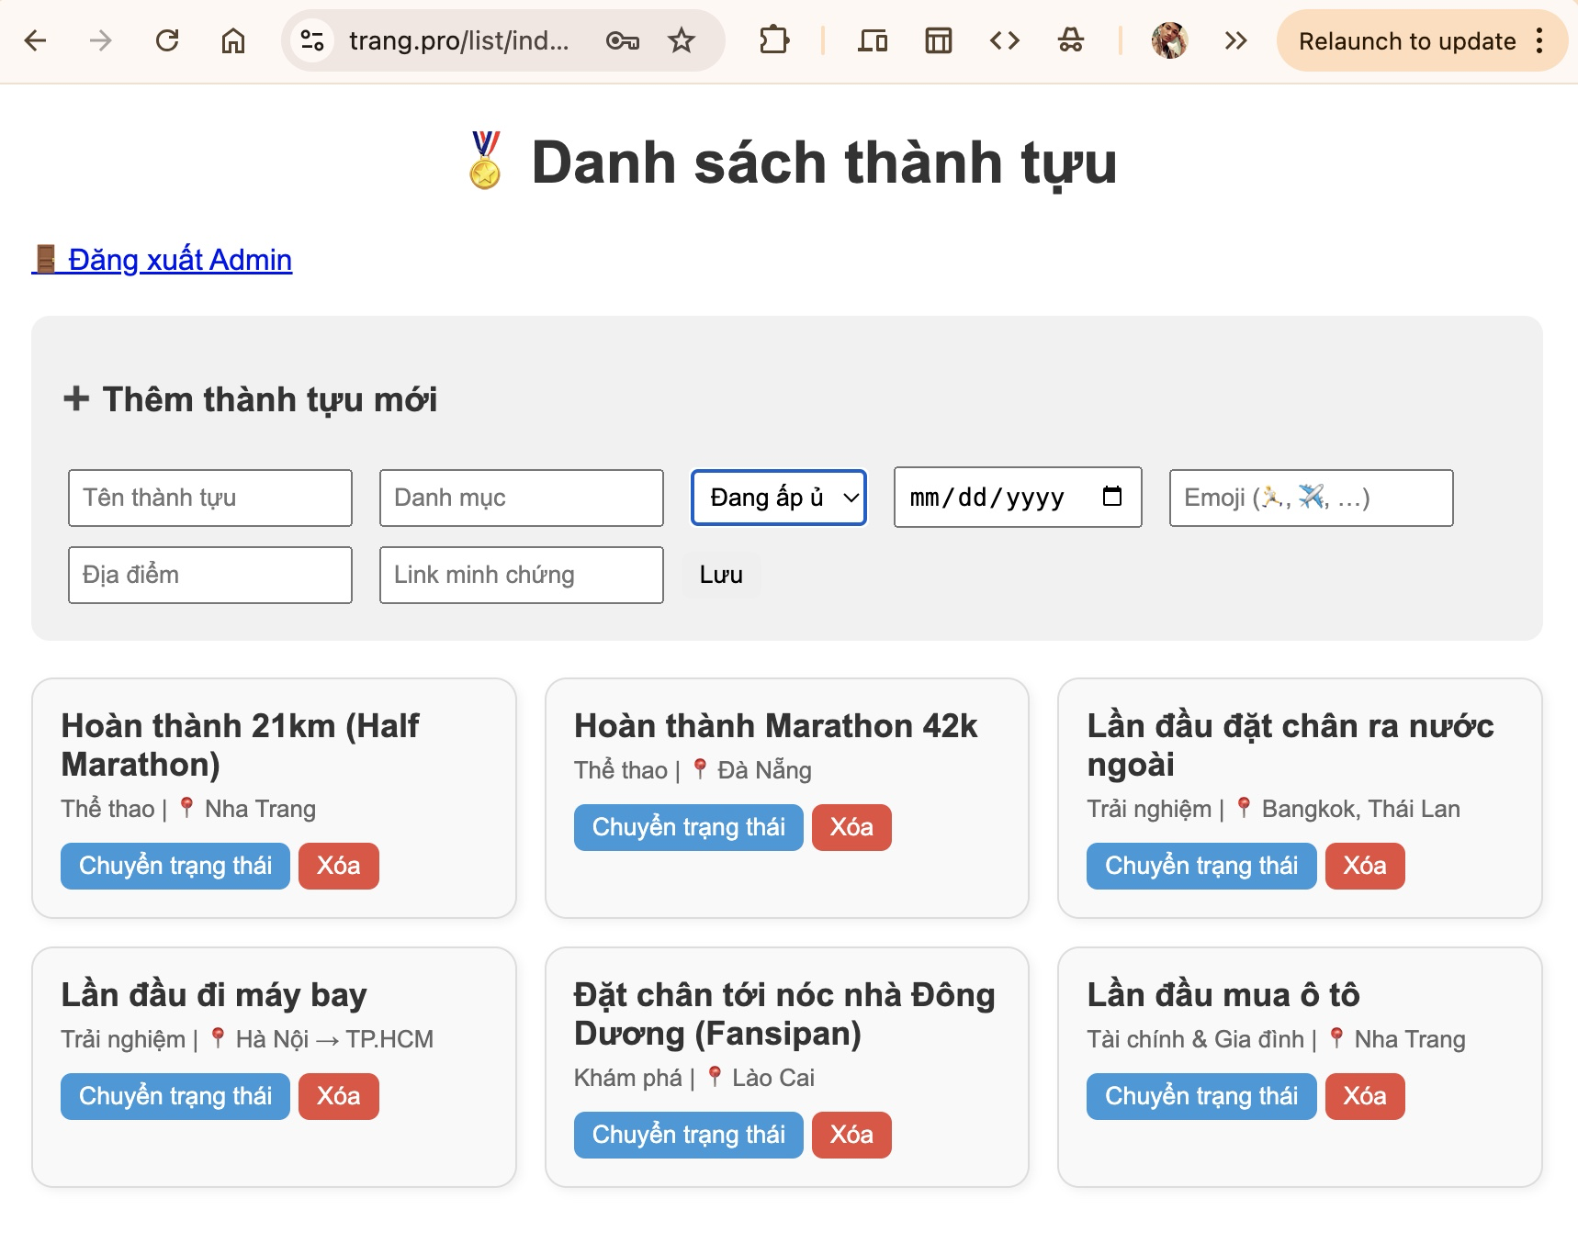This screenshot has width=1578, height=1254.
Task: Reload the page with the refresh icon
Action: 167,40
